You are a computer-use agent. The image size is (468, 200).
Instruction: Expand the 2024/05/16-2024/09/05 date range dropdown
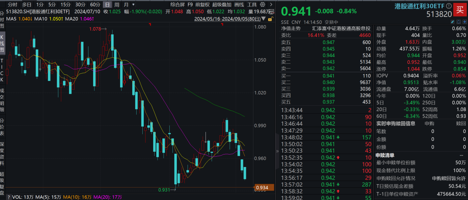(x=264, y=19)
